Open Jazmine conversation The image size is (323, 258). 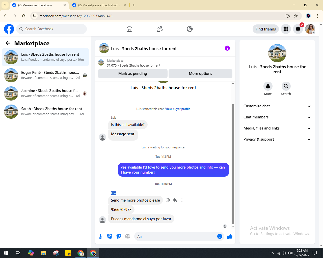click(45, 93)
